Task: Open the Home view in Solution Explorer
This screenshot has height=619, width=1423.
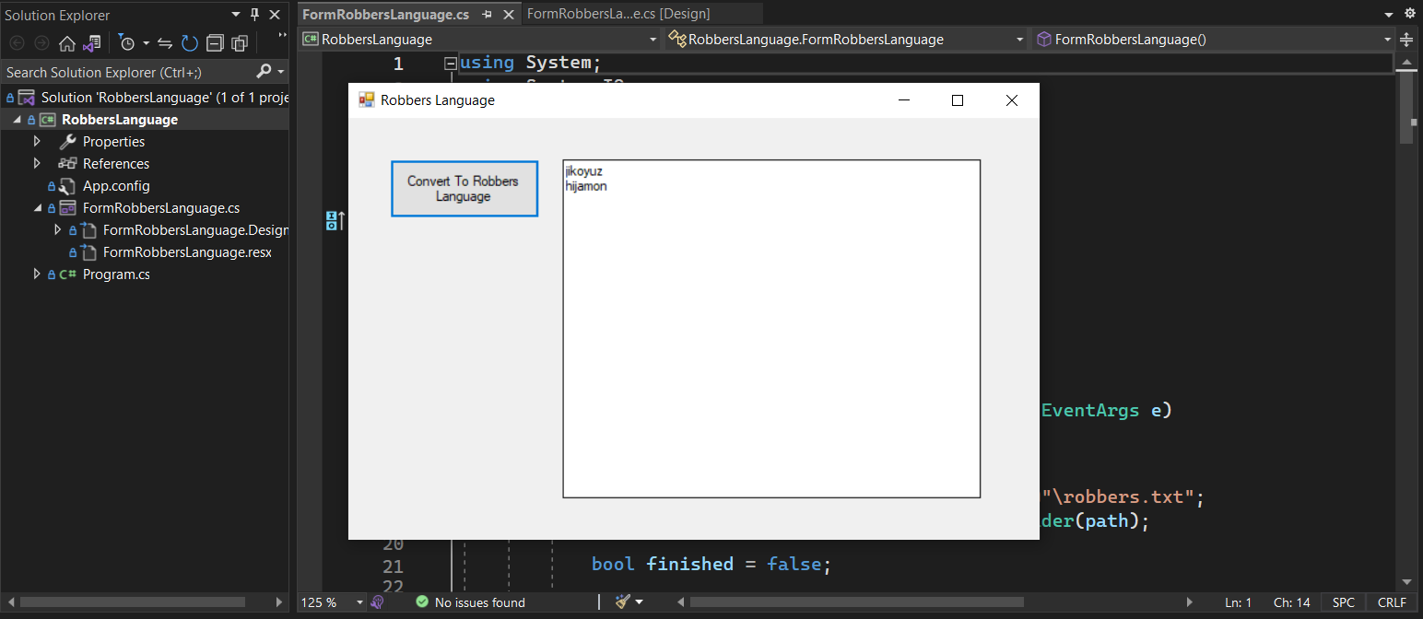Action: pyautogui.click(x=66, y=42)
